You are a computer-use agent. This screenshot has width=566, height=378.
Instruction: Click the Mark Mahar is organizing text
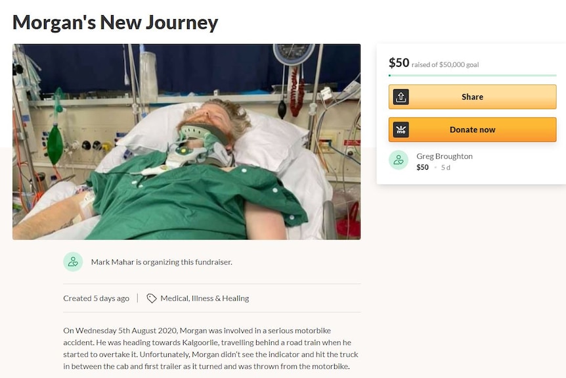(x=162, y=262)
